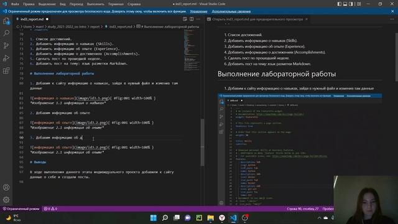The height and width of the screenshot is (224, 398).
Task: Open the Файл menu
Action: (x=15, y=4)
